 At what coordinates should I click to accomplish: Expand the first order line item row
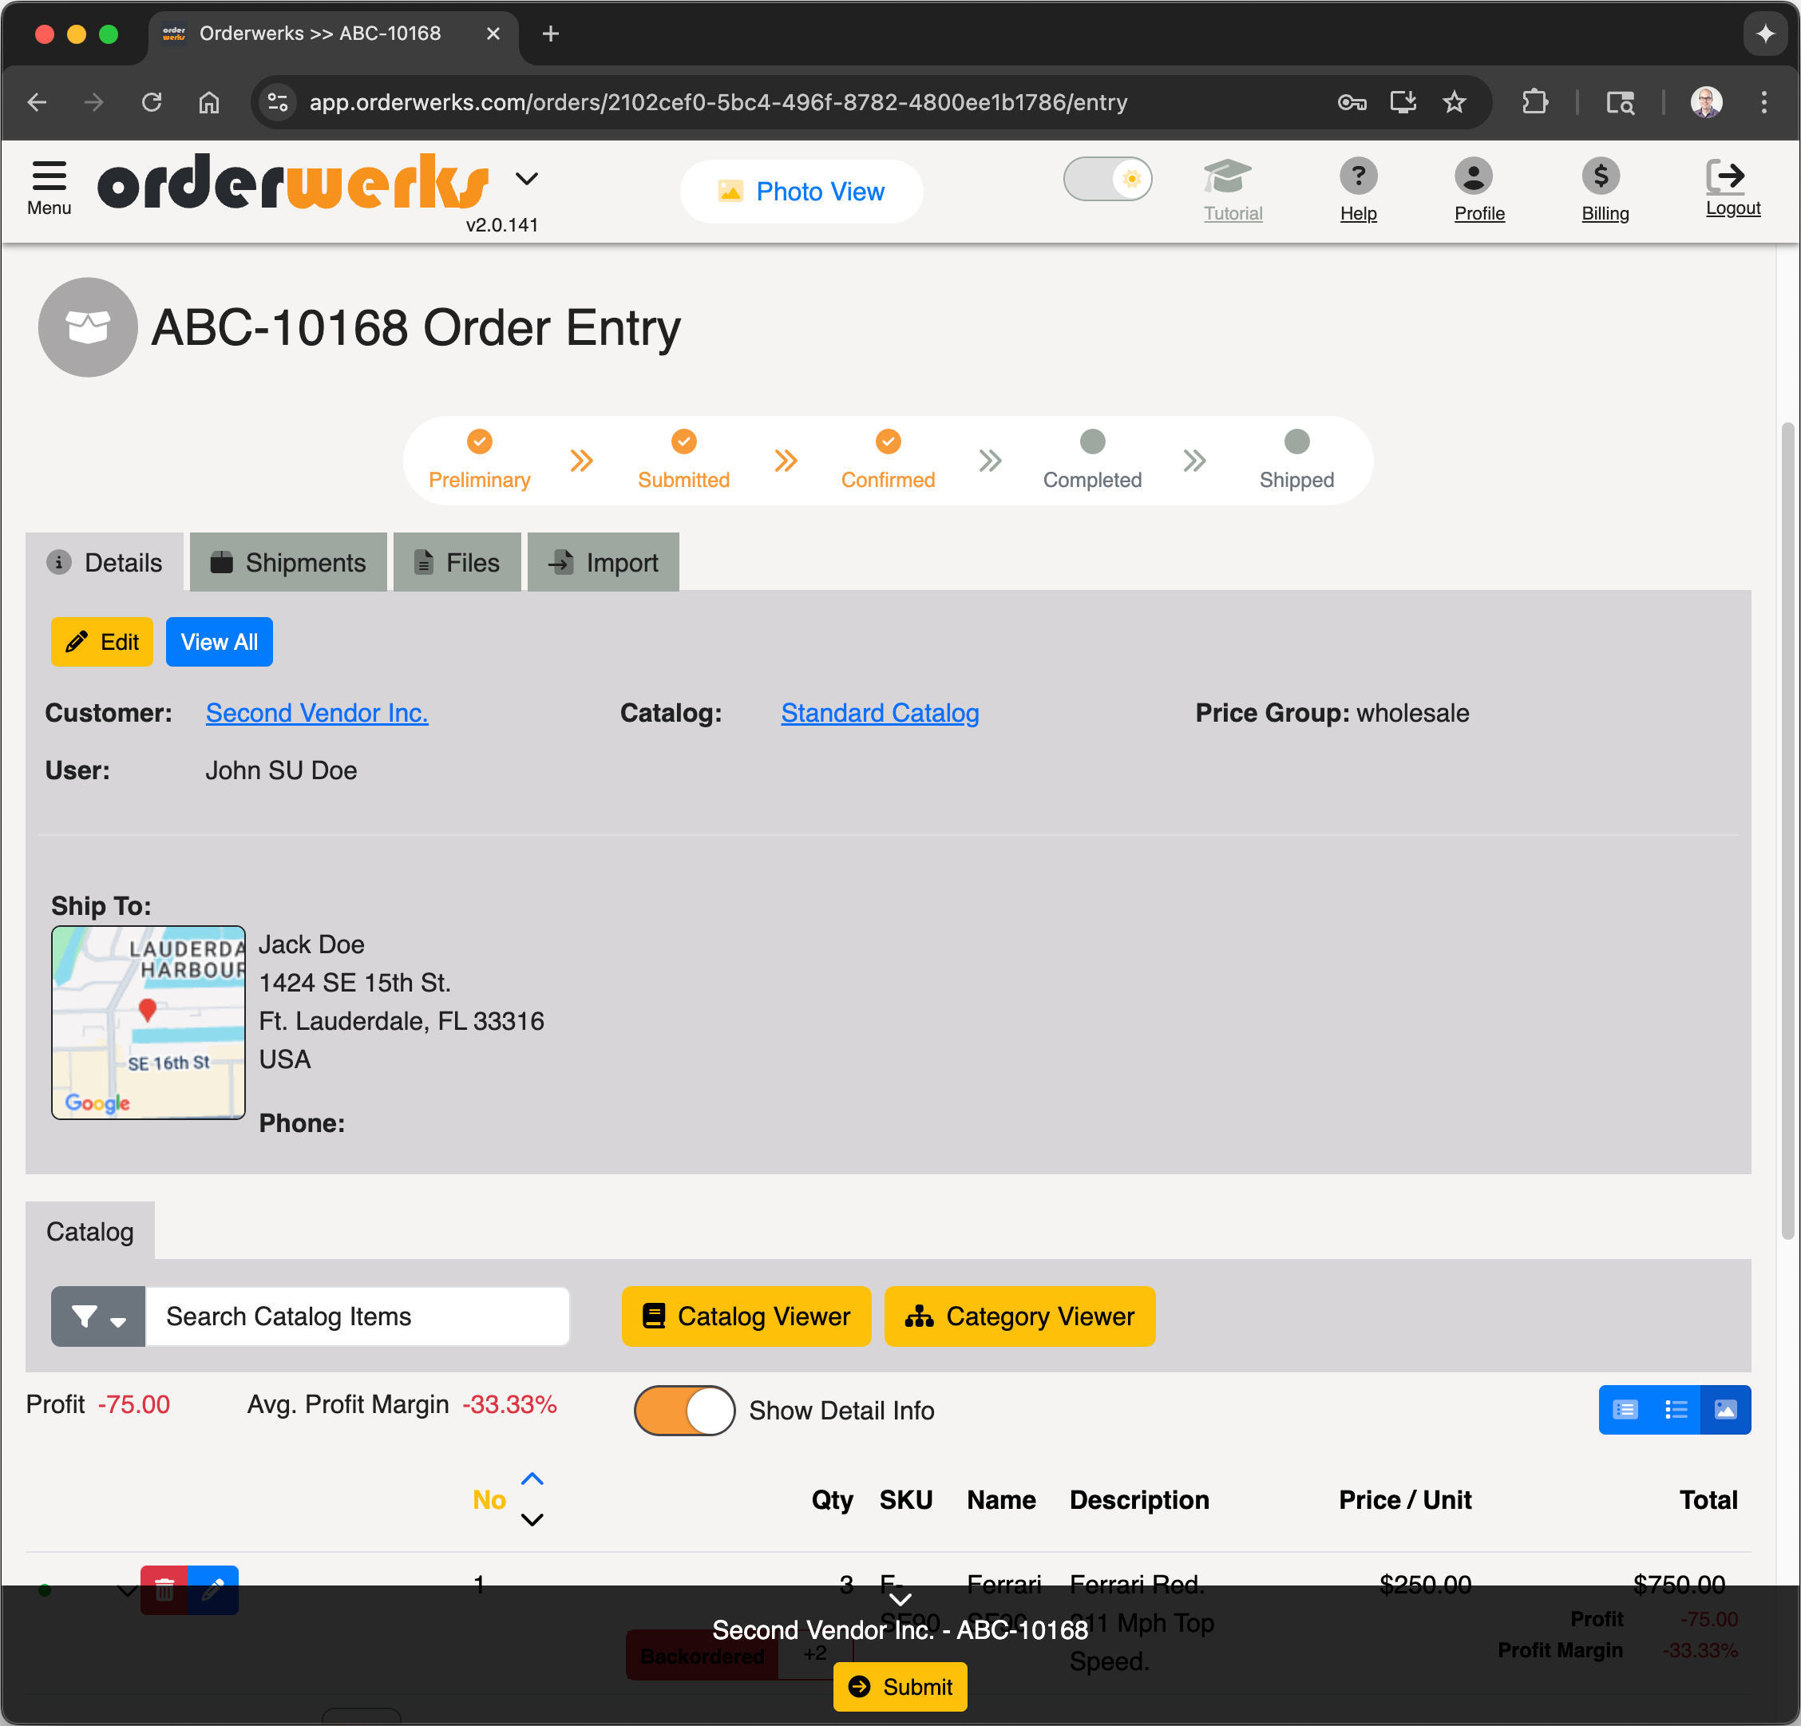[x=128, y=1590]
